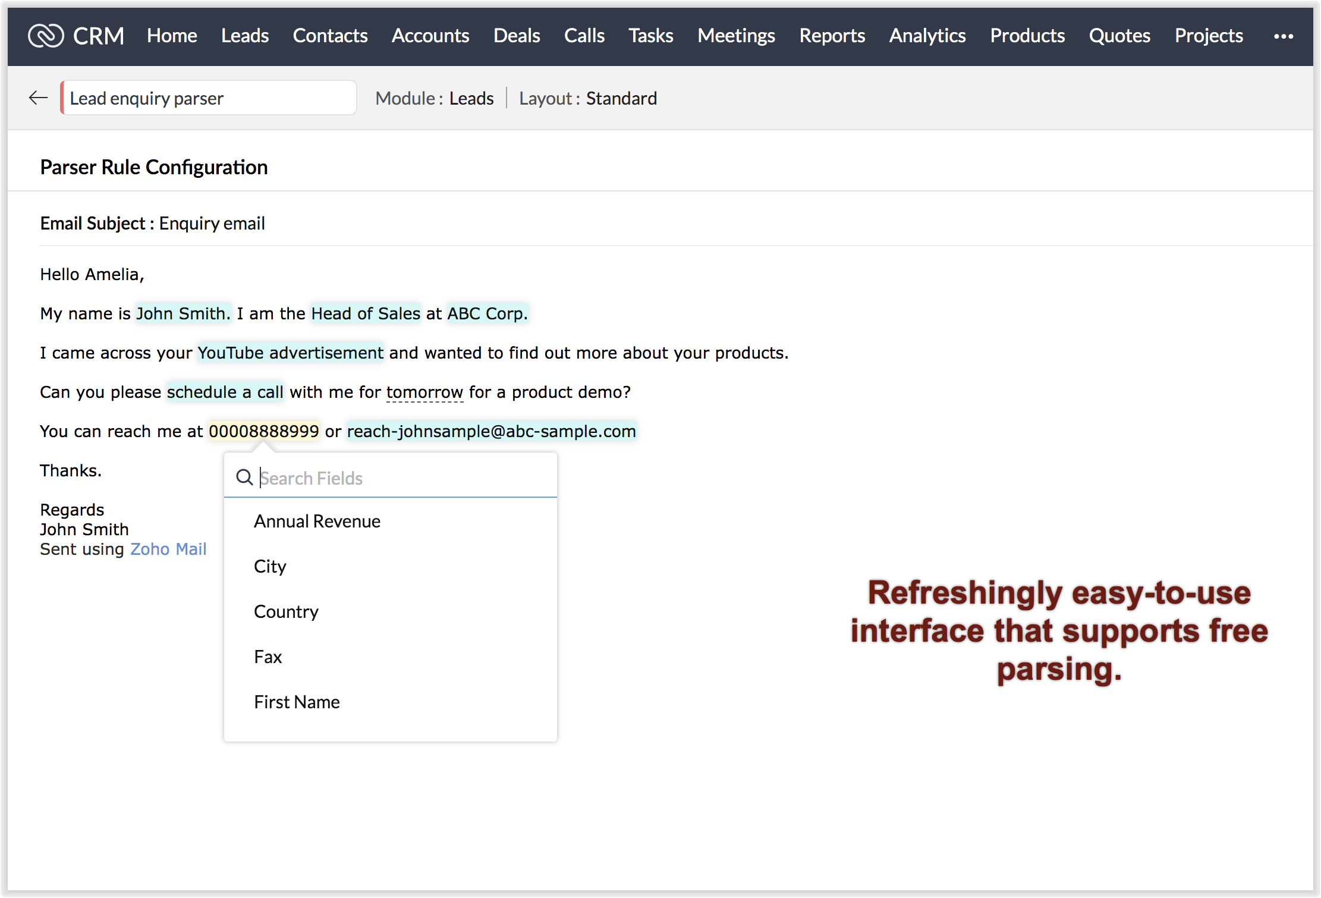This screenshot has height=898, width=1321.
Task: Choose City in the fields dropdown
Action: [x=270, y=567]
